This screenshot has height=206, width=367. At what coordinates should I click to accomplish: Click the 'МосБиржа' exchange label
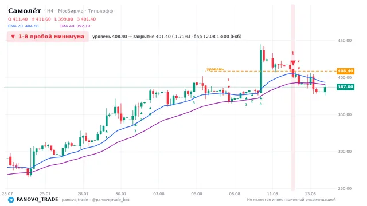[71, 11]
